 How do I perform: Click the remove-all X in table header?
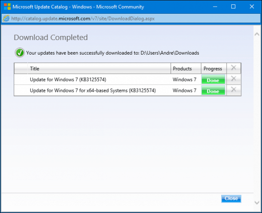[234, 67]
